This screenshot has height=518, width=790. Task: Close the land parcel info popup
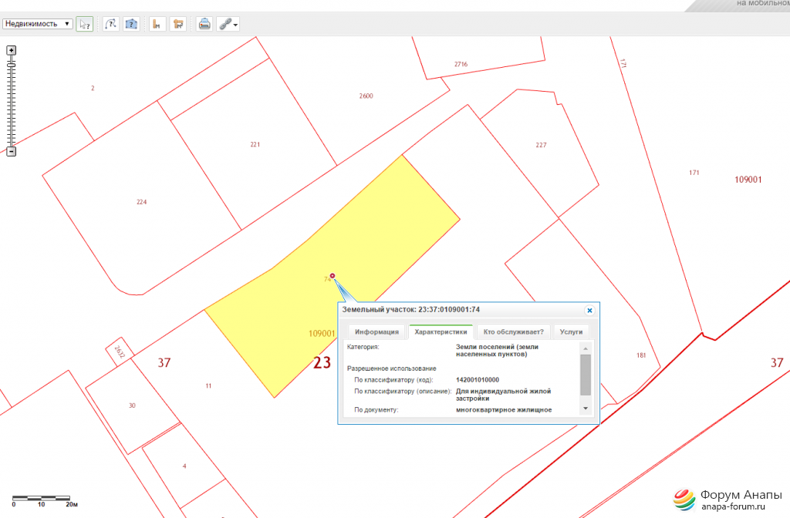coord(589,310)
